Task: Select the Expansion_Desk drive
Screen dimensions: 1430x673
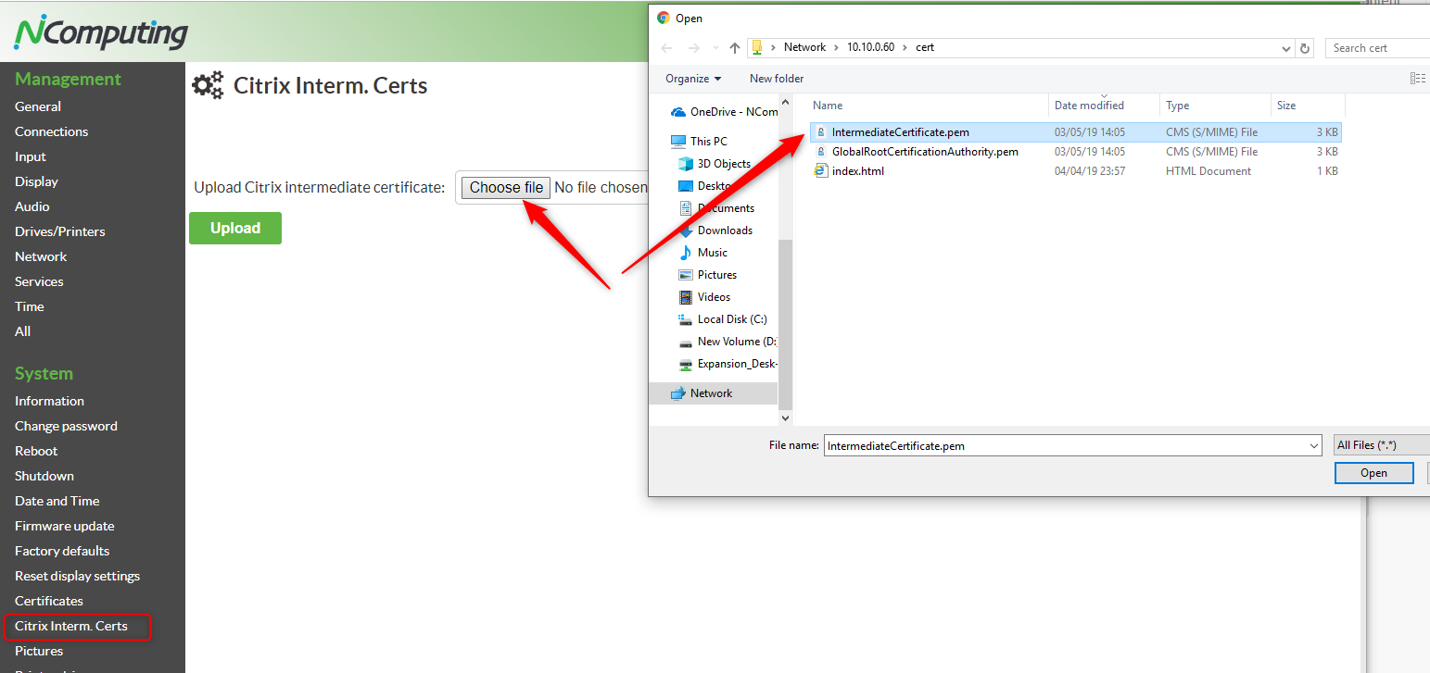Action: click(728, 364)
